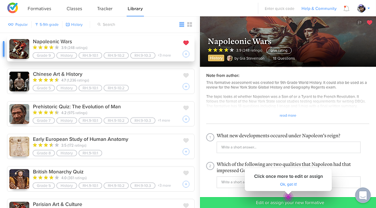
Task: Open British Monarchy Quiz thumbnail
Action: pos(19,179)
